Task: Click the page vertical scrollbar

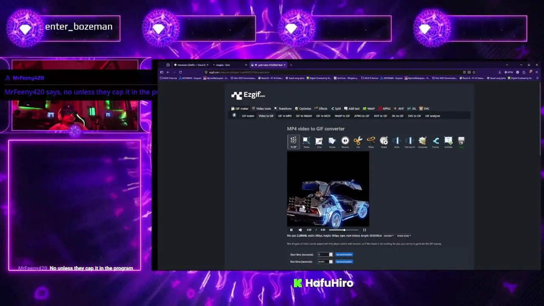Action: [x=540, y=119]
